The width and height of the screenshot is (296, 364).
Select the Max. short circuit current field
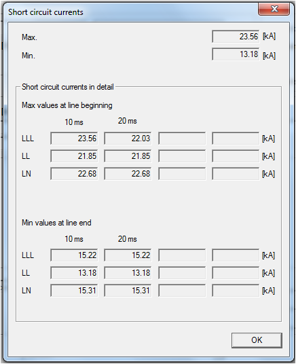point(236,37)
